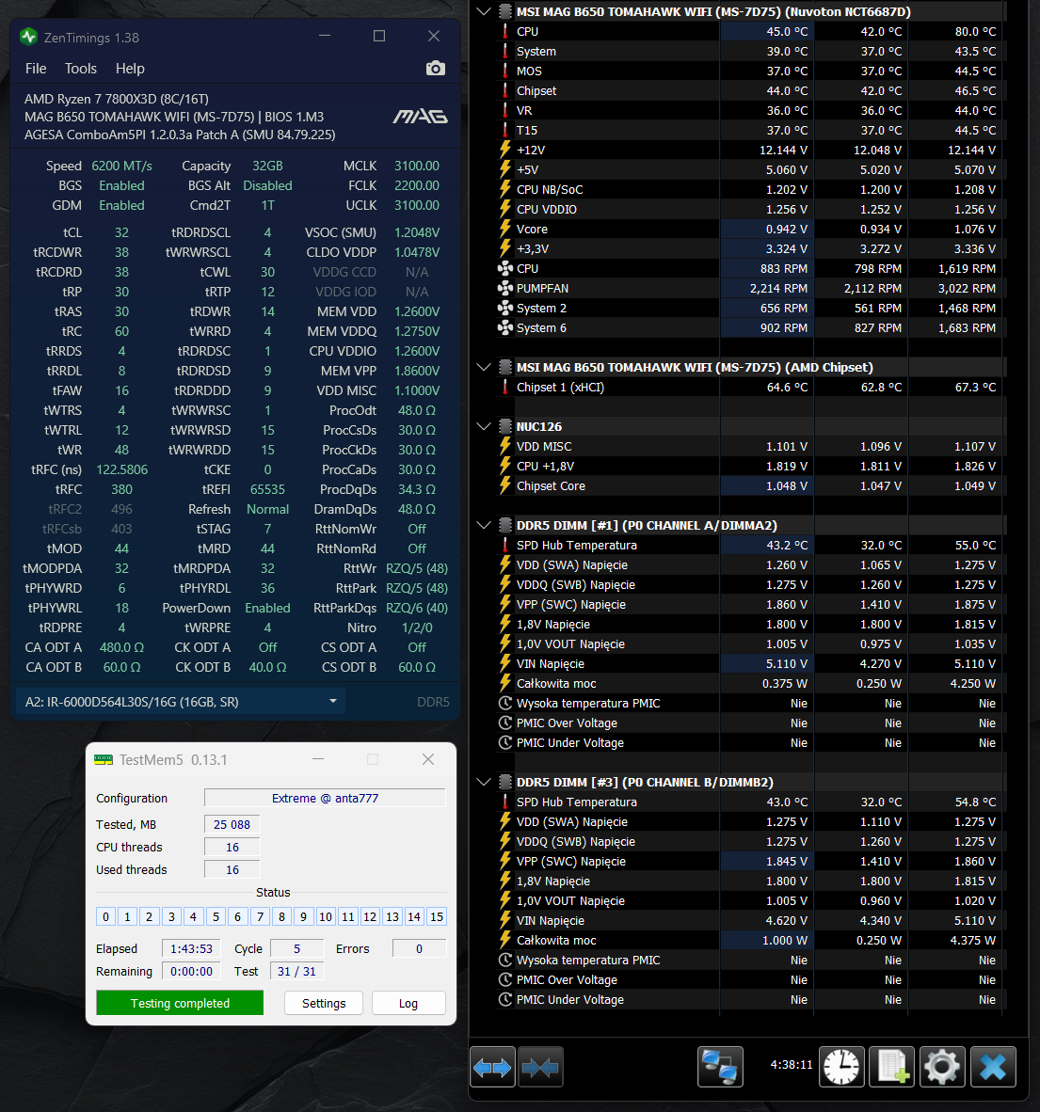Viewport: 1040px width, 1112px height.
Task: Select the DIMM #1 SPD Hub Temperatura row
Action: [x=750, y=545]
